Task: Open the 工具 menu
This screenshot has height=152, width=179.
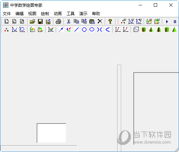Action: pos(71,14)
